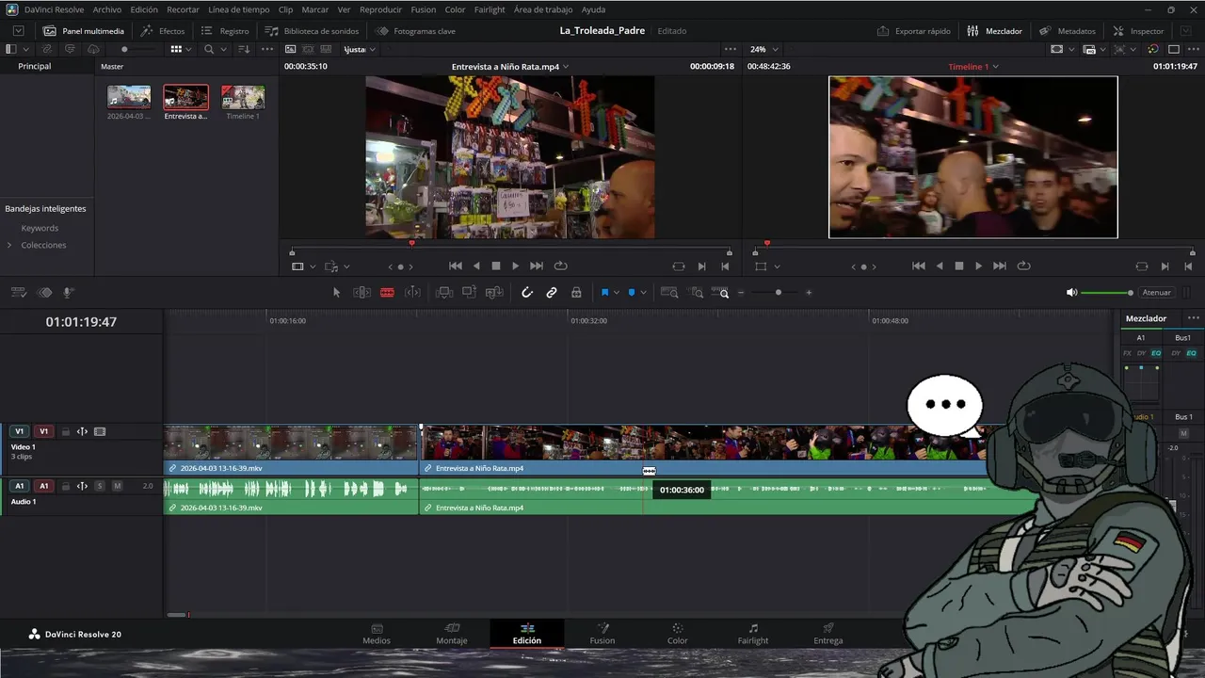
Task: Open the Metadatos panel
Action: [1068, 31]
